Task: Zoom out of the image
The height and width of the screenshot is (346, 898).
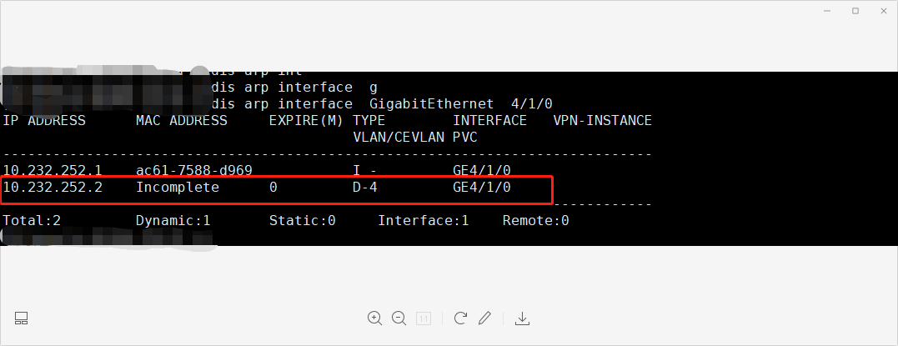Action: point(399,318)
